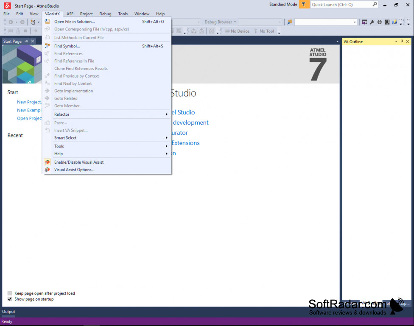Open the View menu
Viewport: 414px width, 326px height.
[34, 14]
